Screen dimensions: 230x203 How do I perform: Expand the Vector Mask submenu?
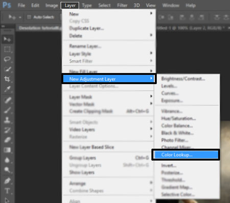[109, 104]
